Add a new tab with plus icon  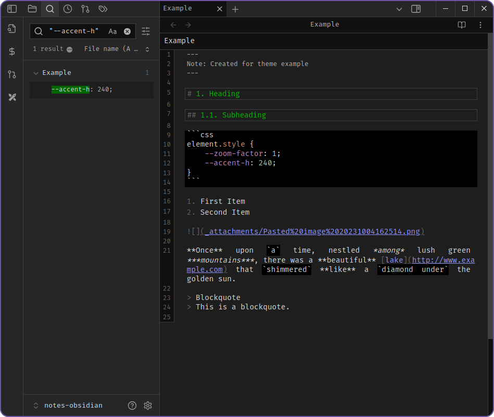coord(235,9)
